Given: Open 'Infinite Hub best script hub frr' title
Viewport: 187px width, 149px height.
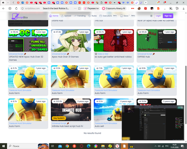Looking at the screenshot, I should [x=67, y=126].
